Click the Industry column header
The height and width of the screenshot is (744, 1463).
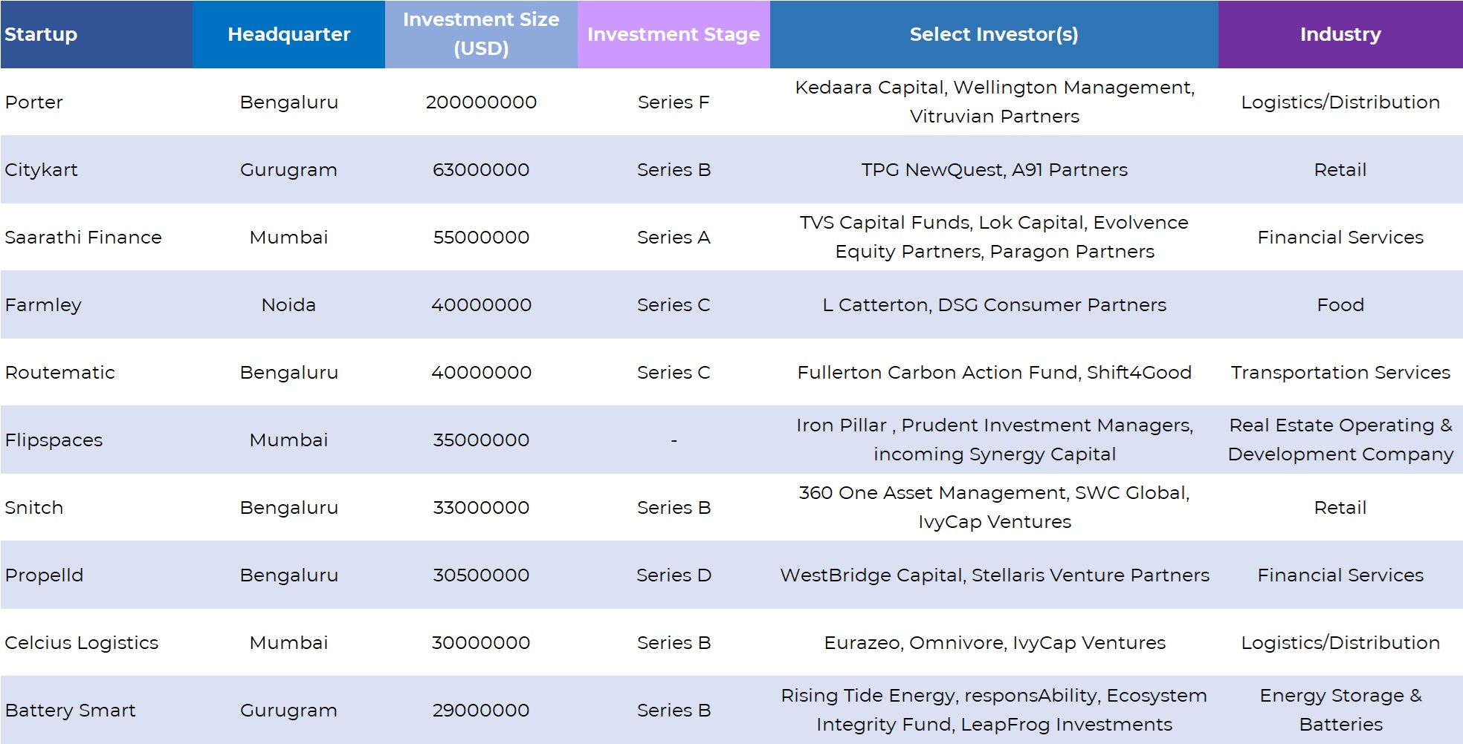tap(1340, 34)
